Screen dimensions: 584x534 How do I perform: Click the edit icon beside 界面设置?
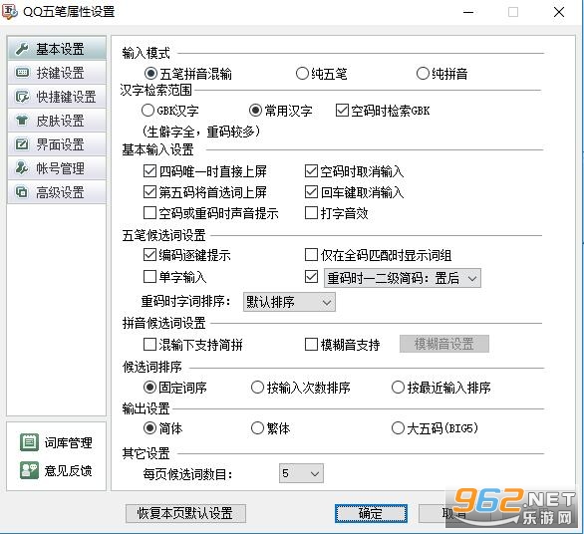tap(22, 144)
